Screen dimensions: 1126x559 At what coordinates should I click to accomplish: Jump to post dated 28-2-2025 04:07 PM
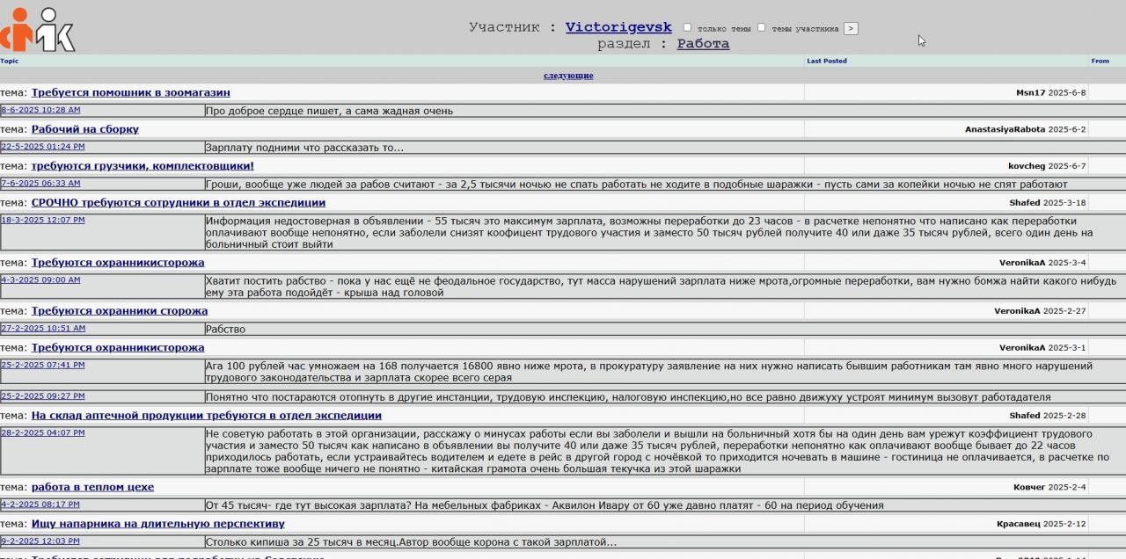[43, 432]
